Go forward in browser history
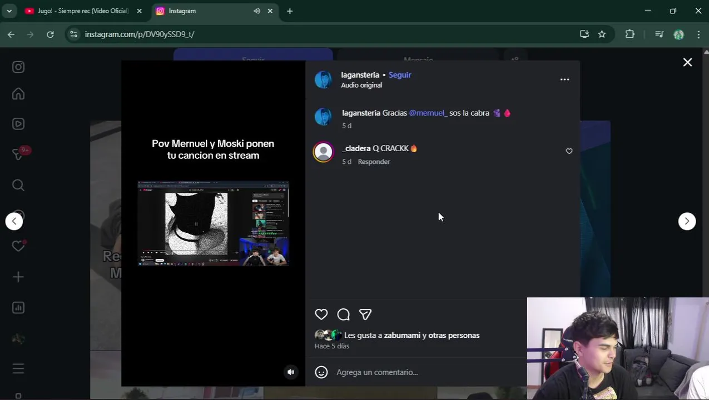This screenshot has height=400, width=709. click(x=31, y=34)
